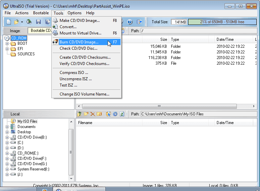The height and width of the screenshot is (191, 260).
Task: Expand the BOOT folder in tree
Action: pyautogui.click(x=7, y=43)
